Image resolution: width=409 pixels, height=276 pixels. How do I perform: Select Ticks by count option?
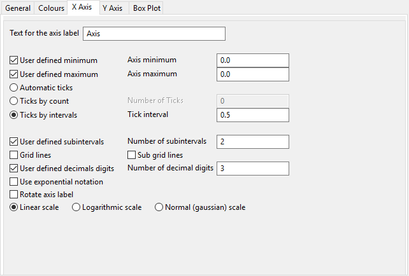click(x=14, y=100)
